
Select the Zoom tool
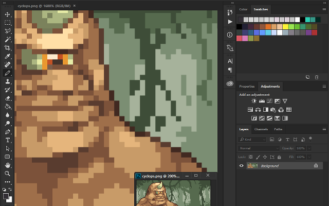point(7,174)
